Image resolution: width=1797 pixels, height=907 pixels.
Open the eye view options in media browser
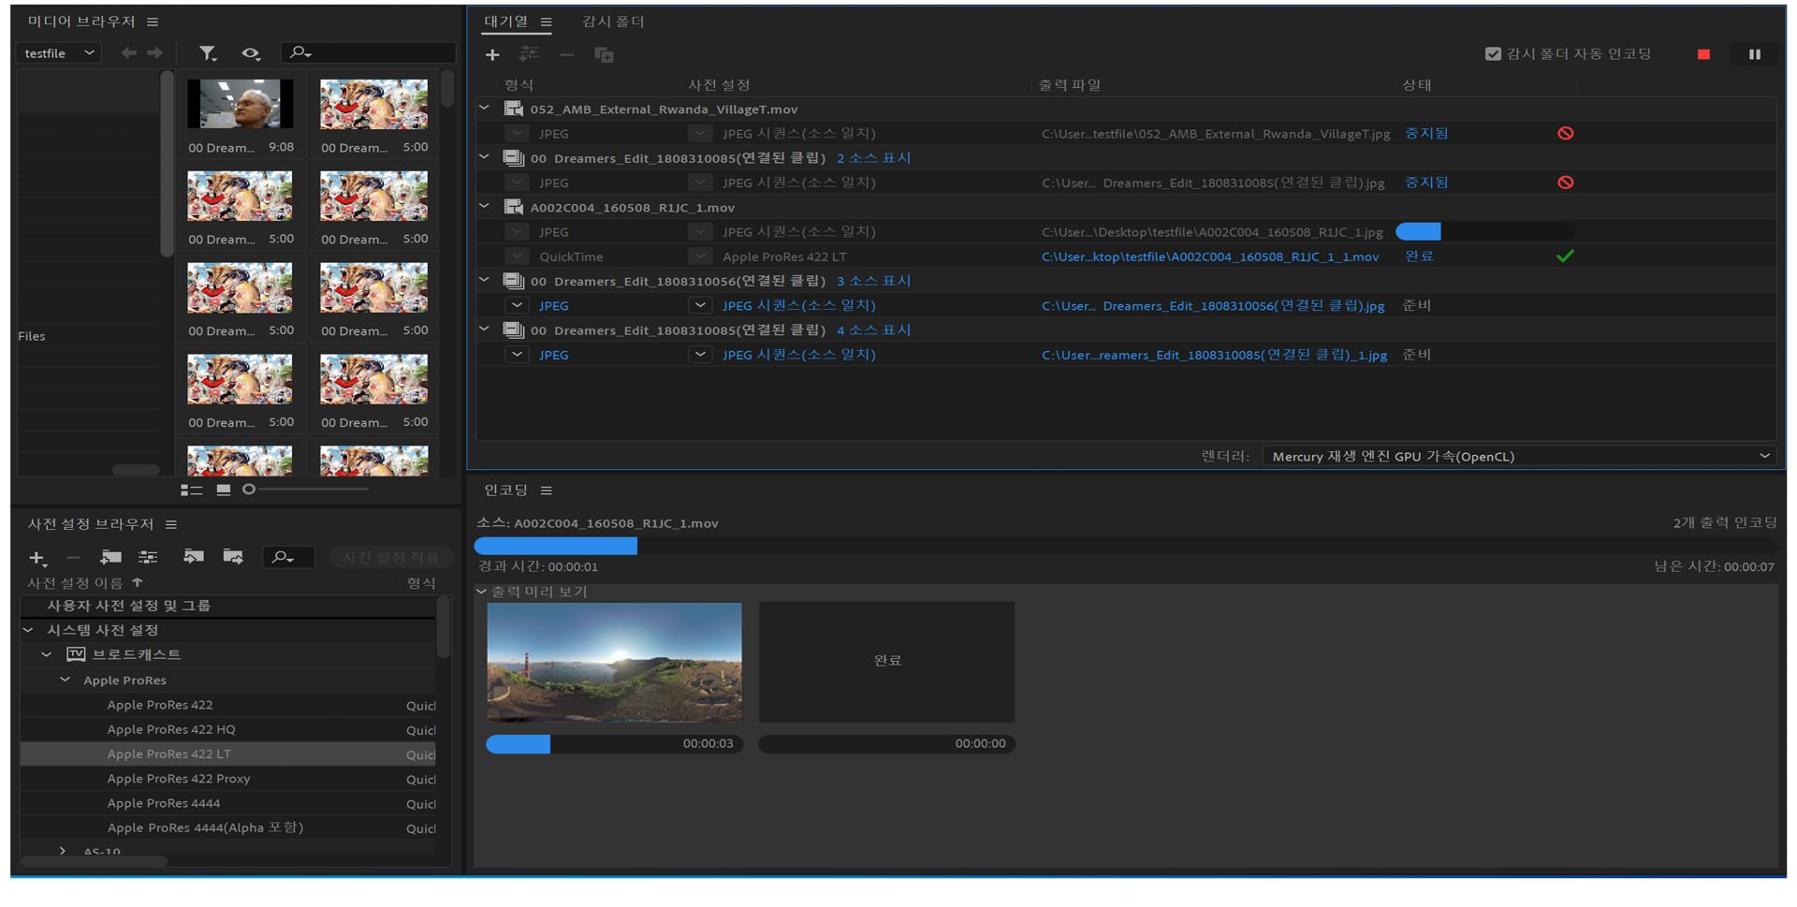click(251, 53)
